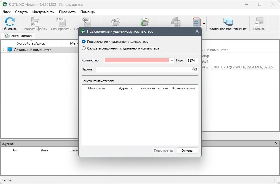Open the Компьютер combo box dropdown arrow
This screenshot has width=280, height=184.
pyautogui.click(x=172, y=60)
